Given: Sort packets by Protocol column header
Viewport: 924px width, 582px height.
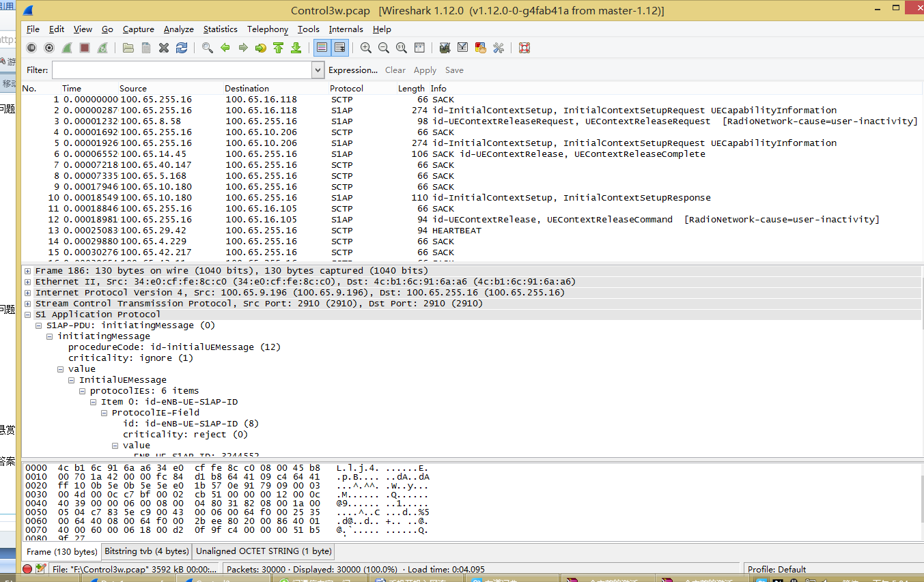Looking at the screenshot, I should click(347, 89).
